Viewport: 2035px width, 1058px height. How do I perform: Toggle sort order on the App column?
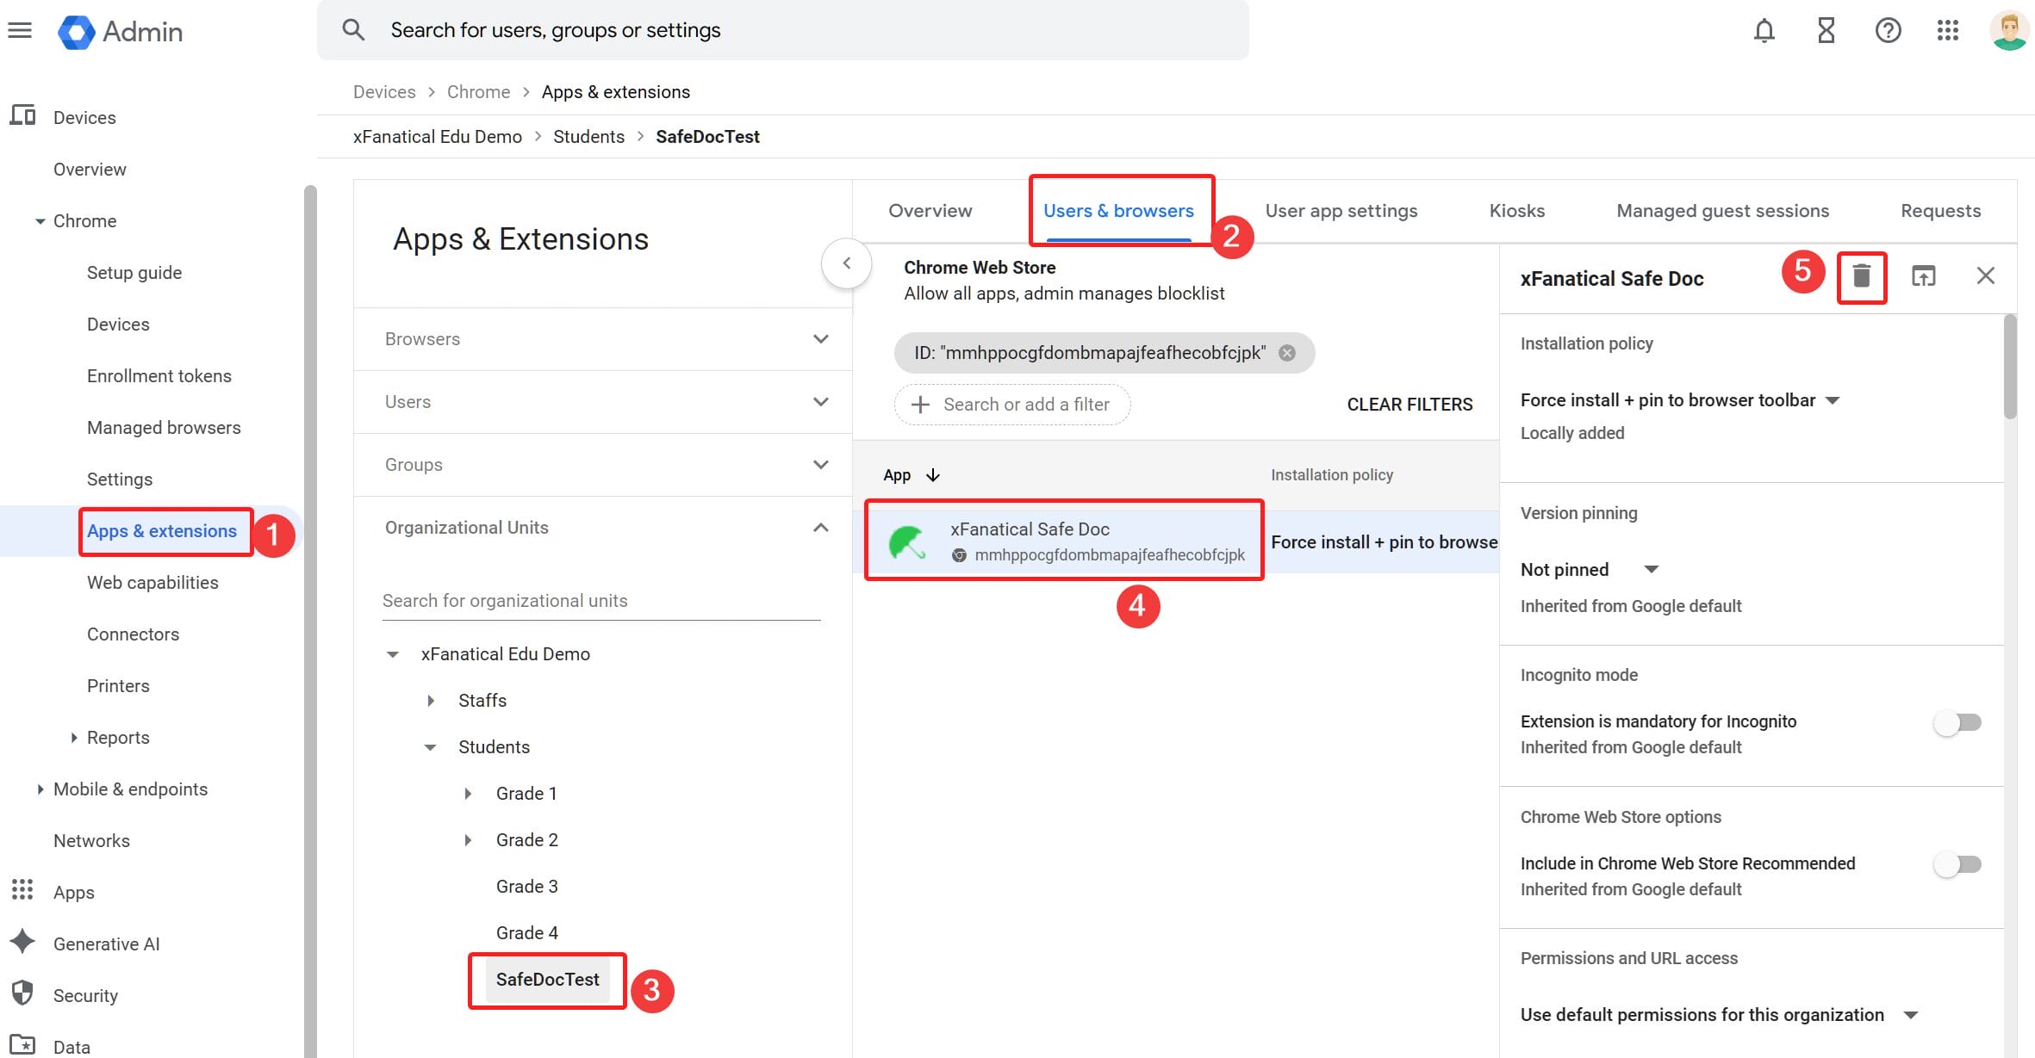(932, 474)
